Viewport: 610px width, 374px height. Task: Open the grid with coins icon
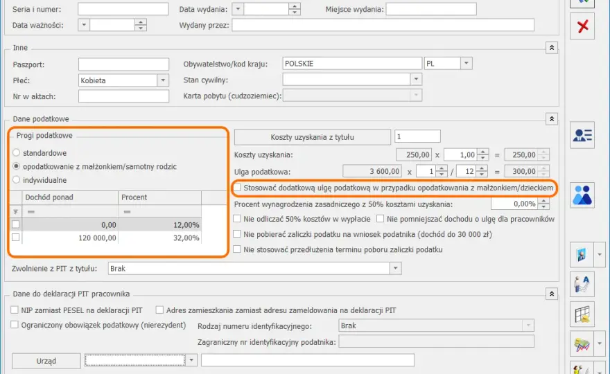coord(582,314)
